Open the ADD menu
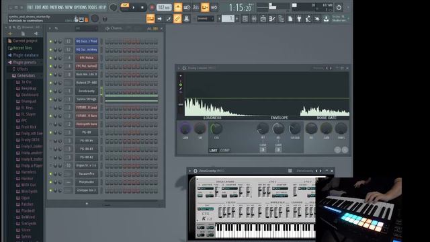 point(45,7)
